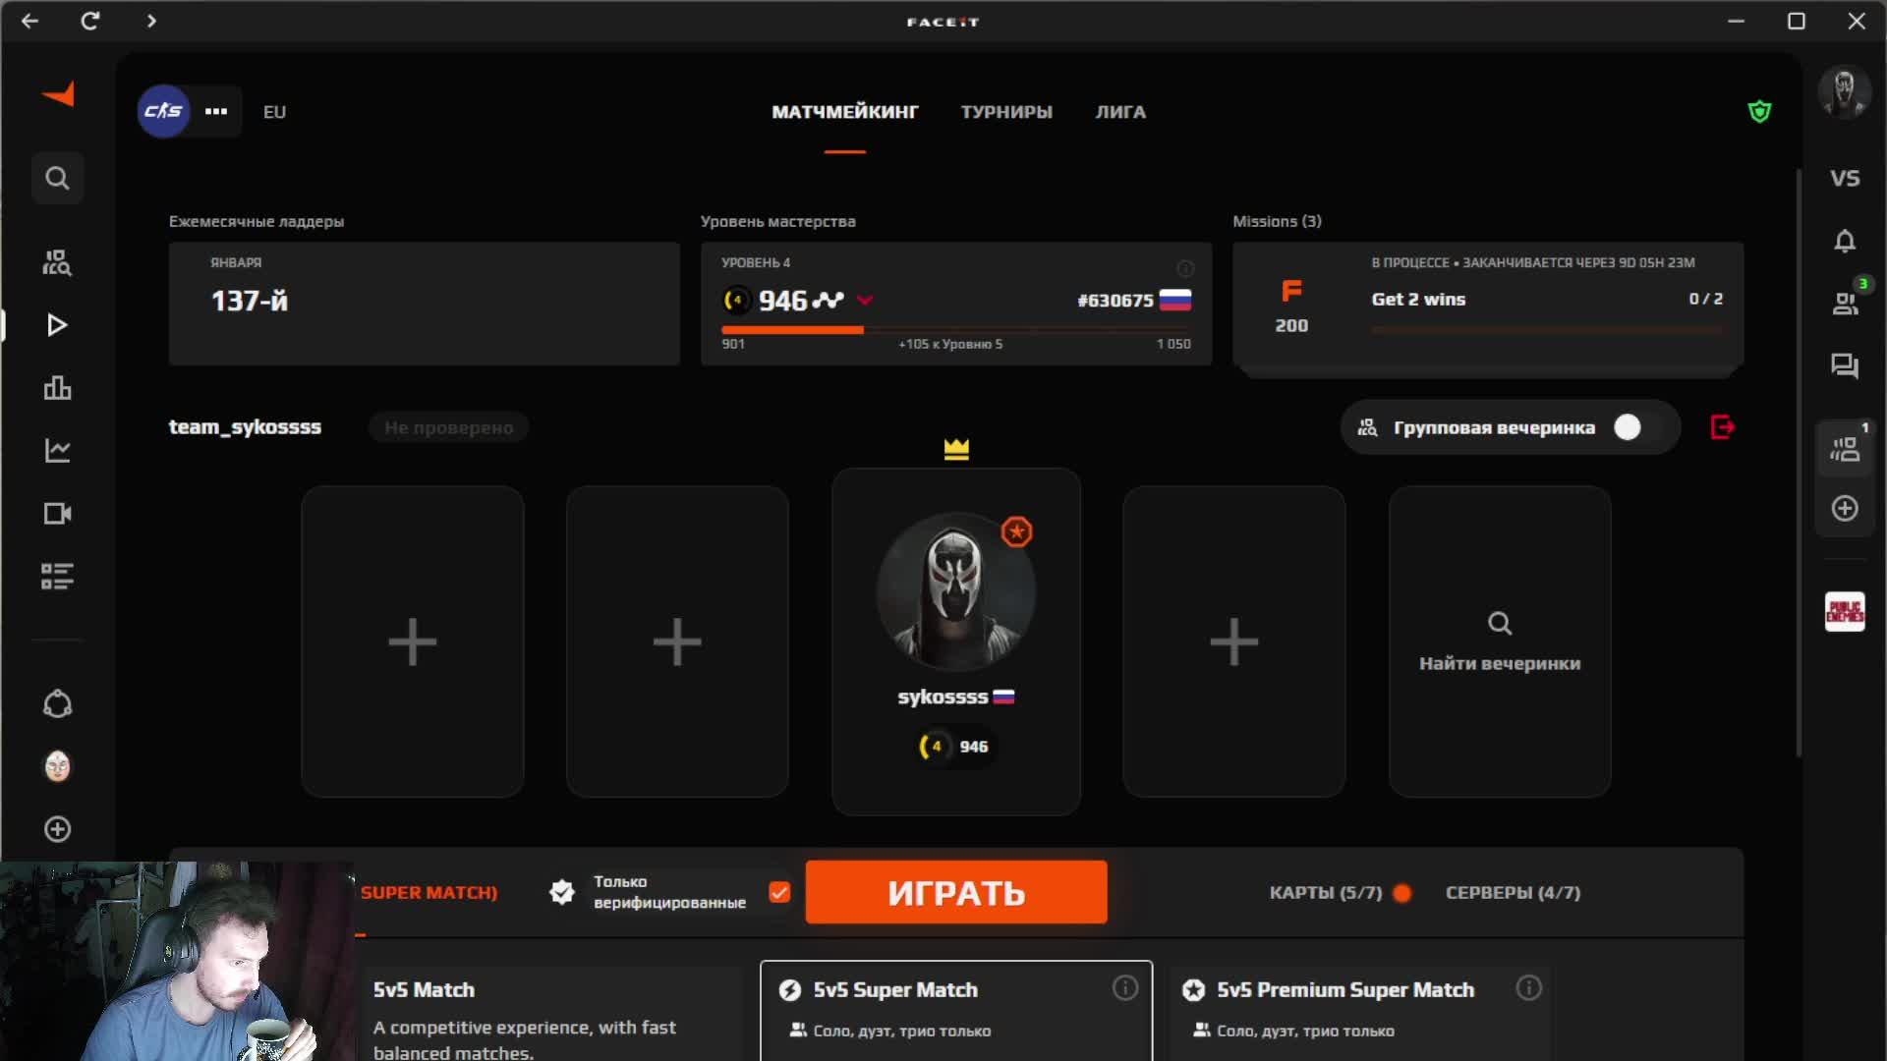Click the info icon on 5v5 Super Match
Viewport: 1887px width, 1061px height.
click(x=1124, y=988)
